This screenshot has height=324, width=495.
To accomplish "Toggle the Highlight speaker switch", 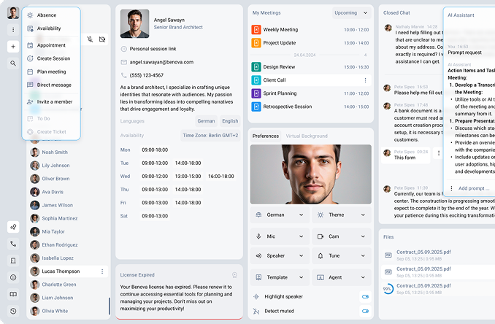I will pyautogui.click(x=364, y=296).
